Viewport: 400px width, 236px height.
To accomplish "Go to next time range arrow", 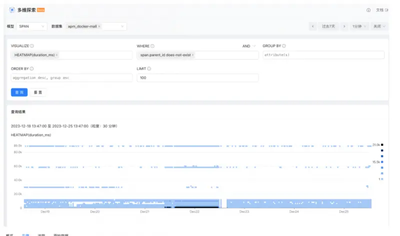I will coord(344,26).
